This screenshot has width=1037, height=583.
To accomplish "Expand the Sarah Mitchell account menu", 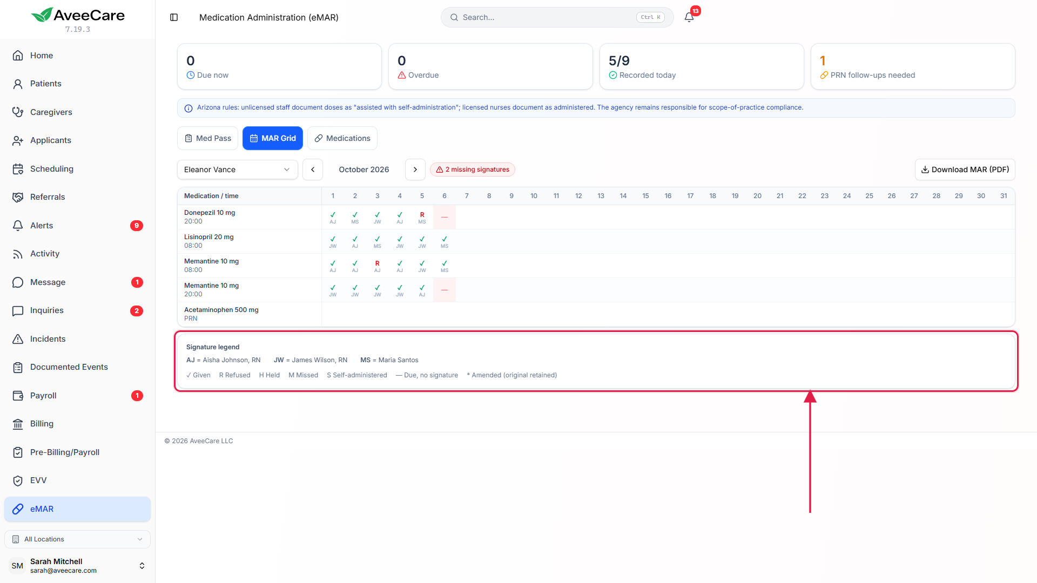I will tap(77, 566).
